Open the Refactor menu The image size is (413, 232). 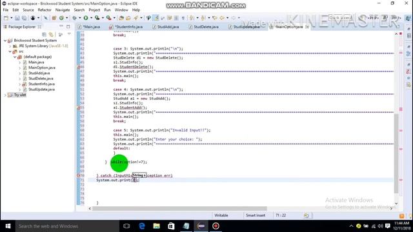(45, 10)
